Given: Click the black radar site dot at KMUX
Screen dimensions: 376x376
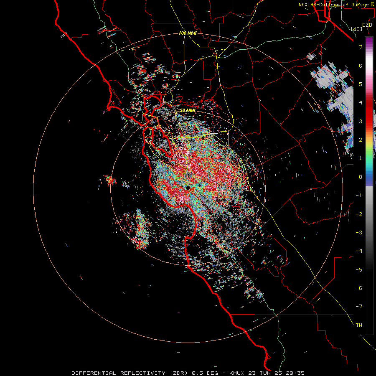Looking at the screenshot, I should point(188,188).
